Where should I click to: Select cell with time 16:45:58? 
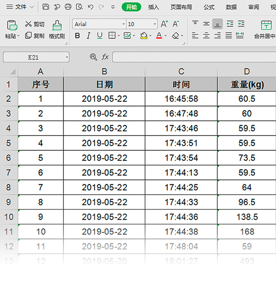[181, 99]
